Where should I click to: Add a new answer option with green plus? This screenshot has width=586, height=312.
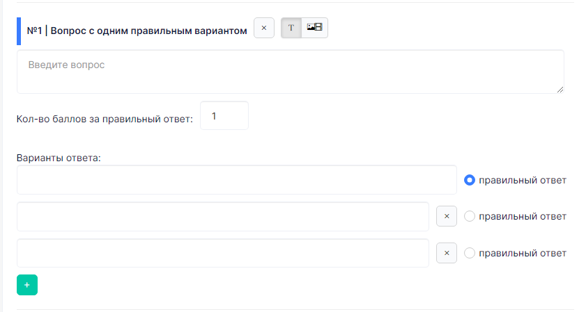click(27, 285)
